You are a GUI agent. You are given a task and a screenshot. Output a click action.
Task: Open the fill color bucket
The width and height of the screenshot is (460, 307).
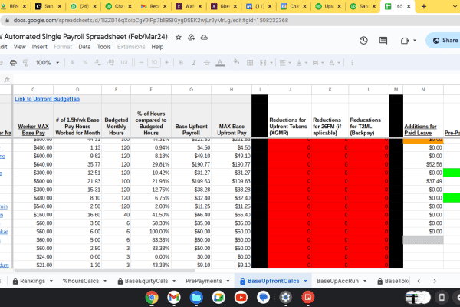click(236, 62)
